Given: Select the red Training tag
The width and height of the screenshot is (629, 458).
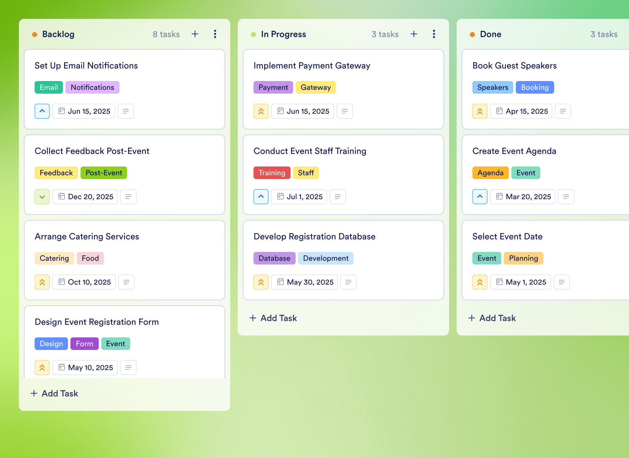Looking at the screenshot, I should tap(272, 173).
